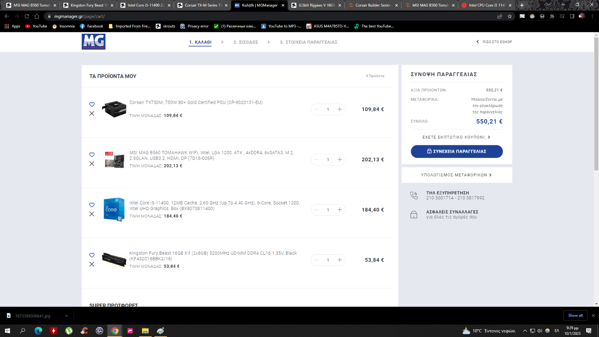
Task: Close the downloads bar
Action: [x=593, y=315]
